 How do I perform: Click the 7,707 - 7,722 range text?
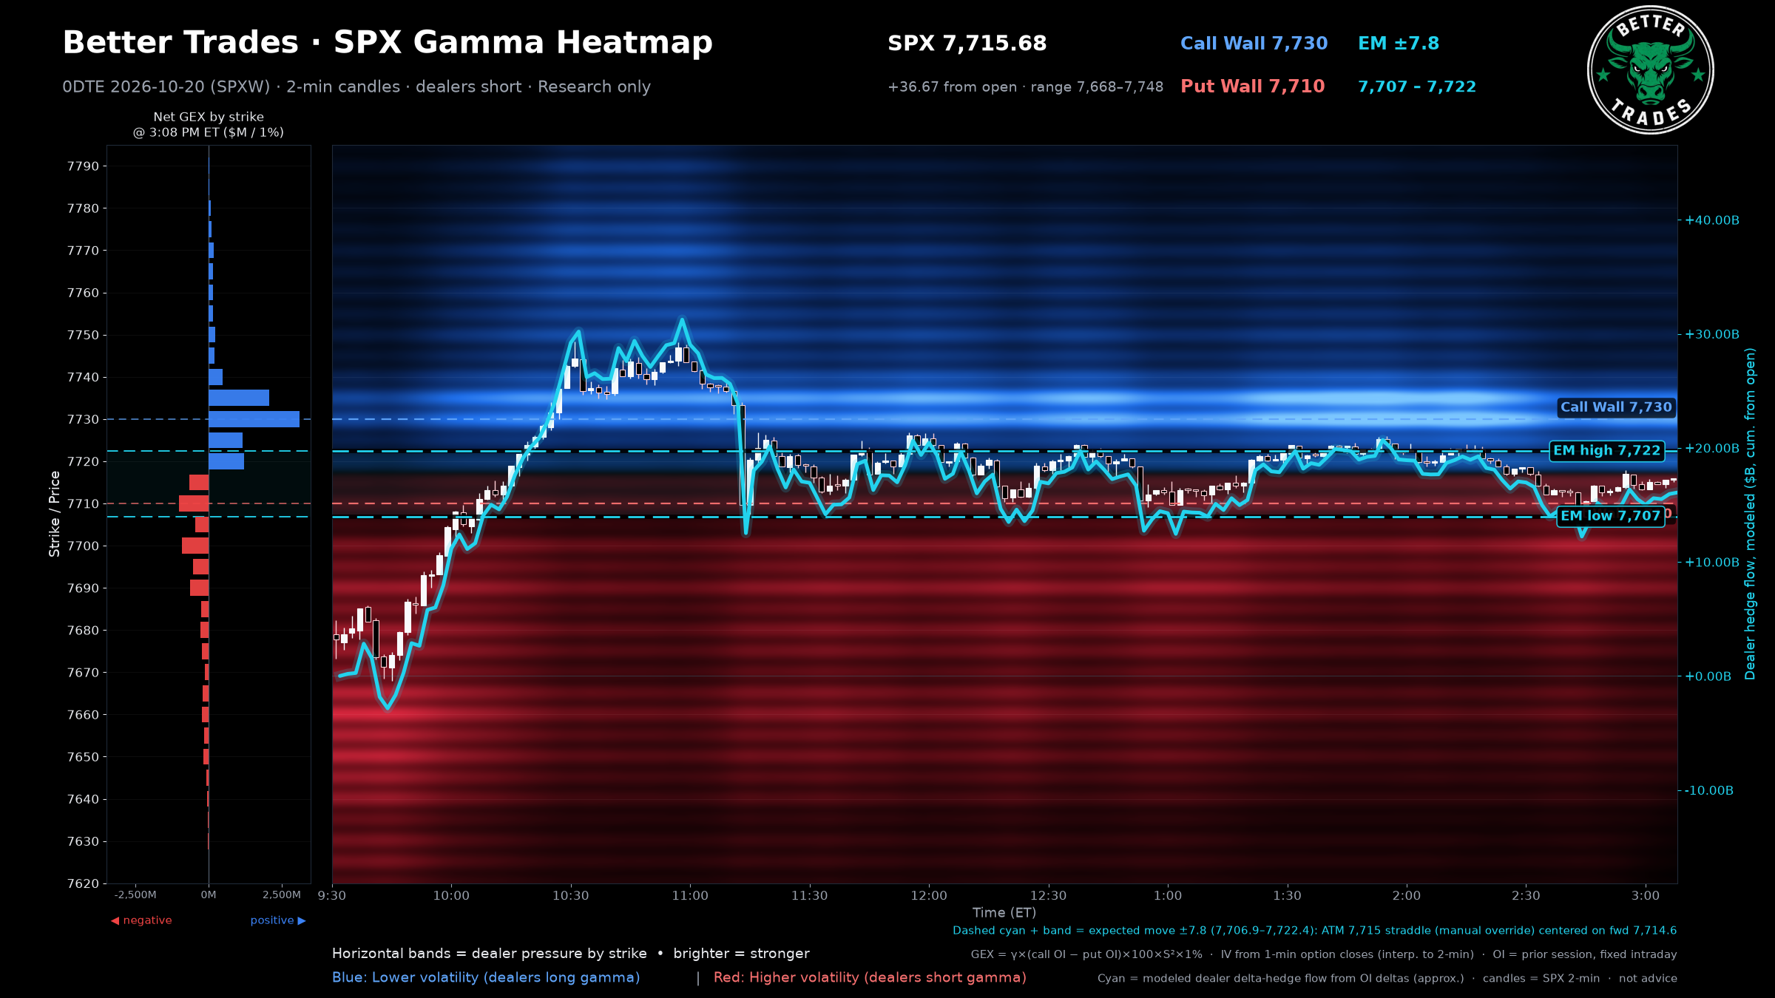(x=1416, y=86)
